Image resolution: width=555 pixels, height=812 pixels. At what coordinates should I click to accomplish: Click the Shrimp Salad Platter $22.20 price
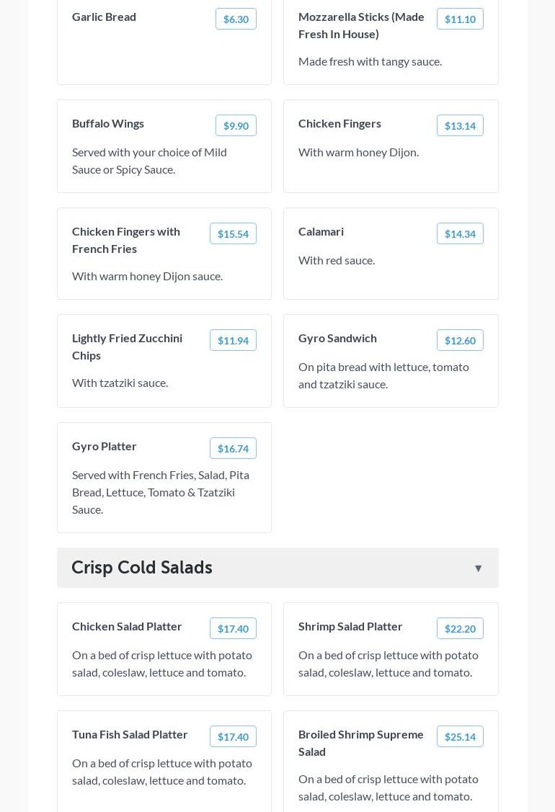(x=460, y=629)
